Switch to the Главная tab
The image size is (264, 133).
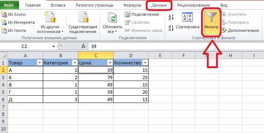(33, 5)
